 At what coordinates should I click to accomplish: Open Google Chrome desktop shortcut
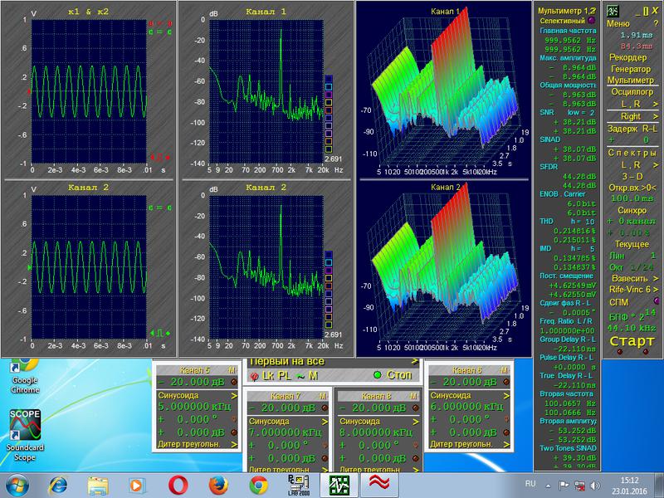25,376
